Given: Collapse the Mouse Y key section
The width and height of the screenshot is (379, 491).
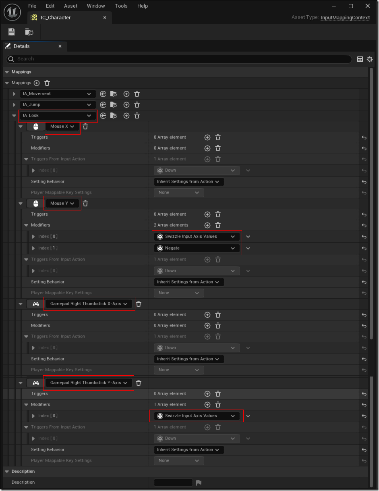Looking at the screenshot, I should (x=21, y=204).
